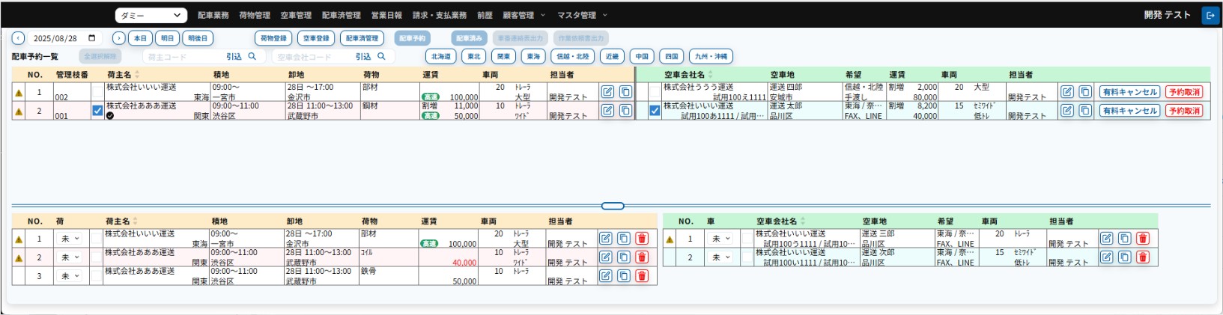Screen dimensions: 1223x315
Task: Click the warning triangle on empty-vehicle row 1
Action: (x=670, y=239)
